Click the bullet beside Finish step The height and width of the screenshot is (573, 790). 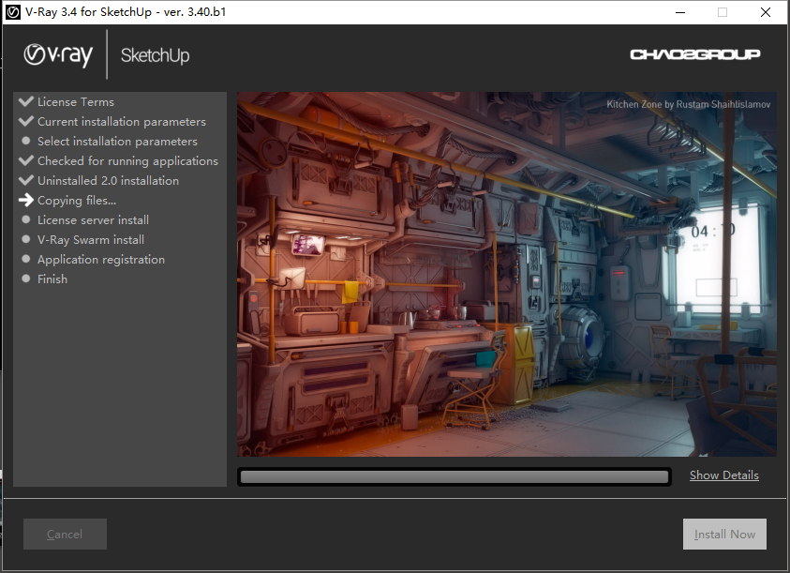(x=26, y=279)
